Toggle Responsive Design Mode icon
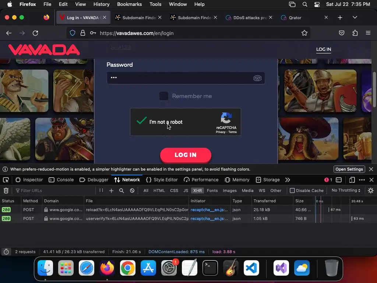This screenshot has width=377, height=283. pyautogui.click(x=352, y=180)
